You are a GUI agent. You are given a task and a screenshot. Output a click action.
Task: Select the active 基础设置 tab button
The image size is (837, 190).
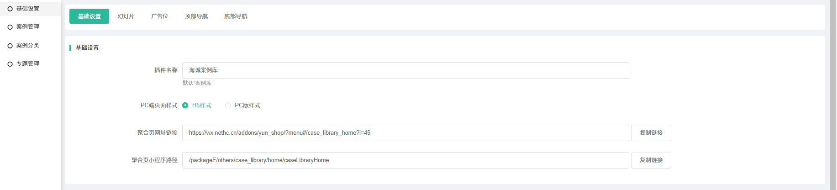(x=89, y=16)
